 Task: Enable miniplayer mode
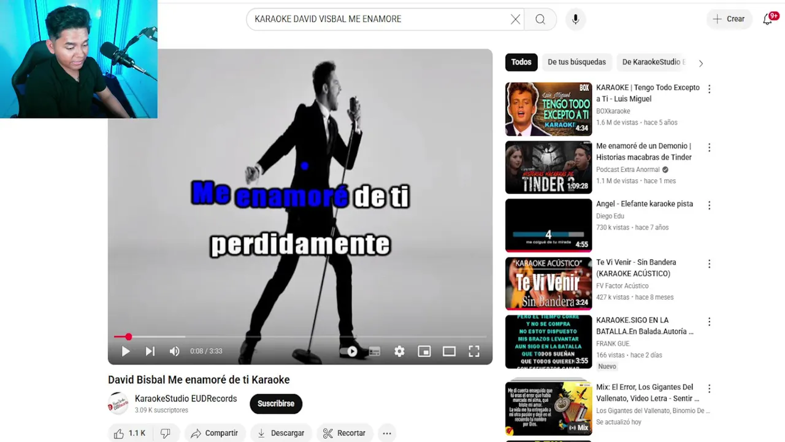click(x=424, y=351)
